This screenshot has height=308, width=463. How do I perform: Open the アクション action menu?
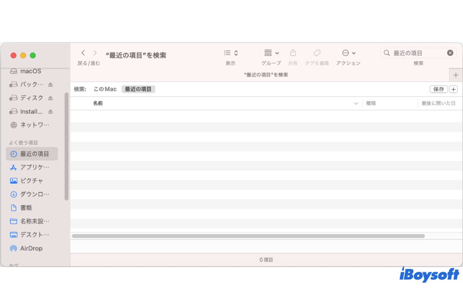pos(348,53)
